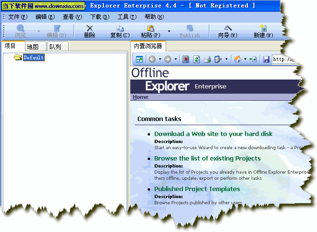Open the back button history dropdown arrow
Image resolution: width=317 pixels, height=232 pixels.
[x=160, y=59]
